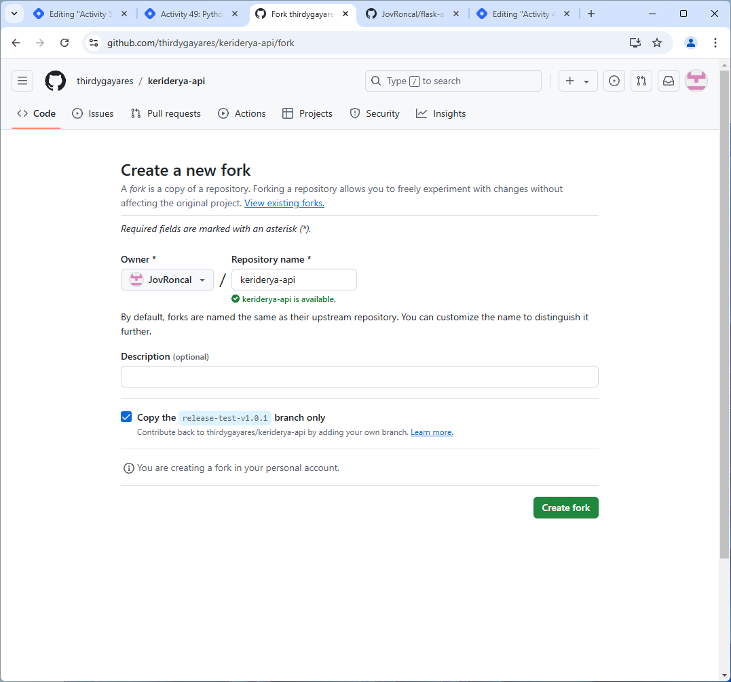Reload the page with the refresh icon
The width and height of the screenshot is (731, 682).
click(64, 43)
